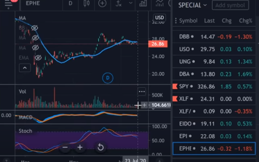Click the red flag beside SPY
Image resolution: width=259 pixels, height=162 pixels.
175,86
